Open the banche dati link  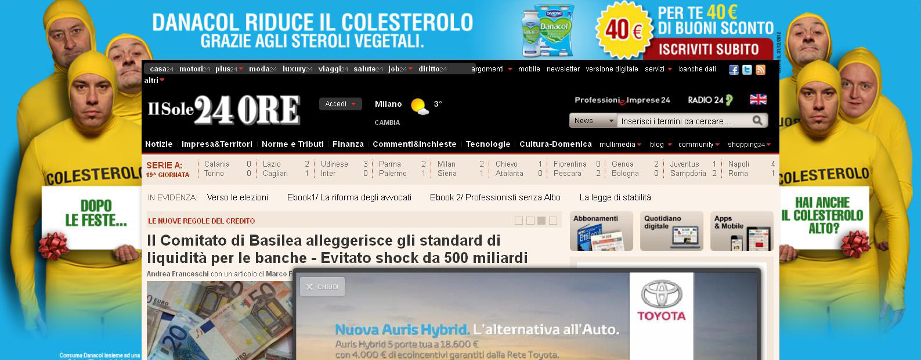[698, 69]
